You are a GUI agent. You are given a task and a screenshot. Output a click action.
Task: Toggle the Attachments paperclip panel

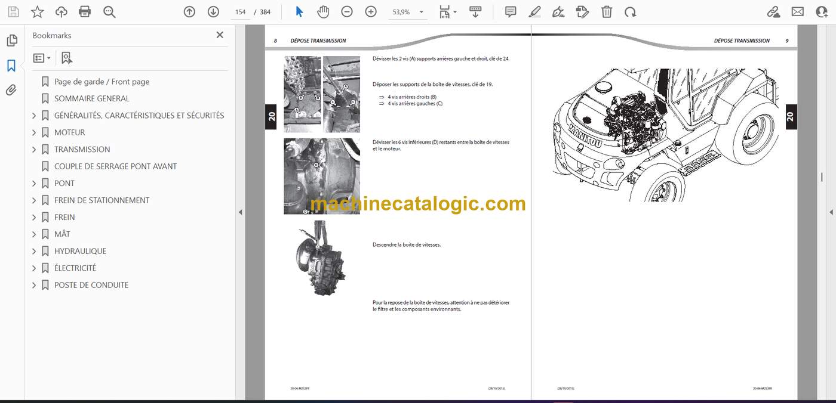tap(11, 91)
